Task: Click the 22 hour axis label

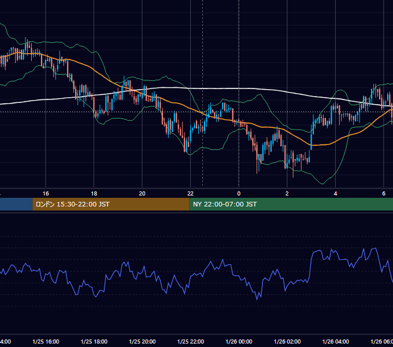Action: pyautogui.click(x=191, y=193)
